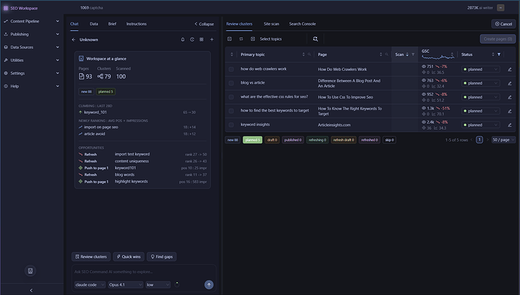Filter the Scan column

point(413,54)
